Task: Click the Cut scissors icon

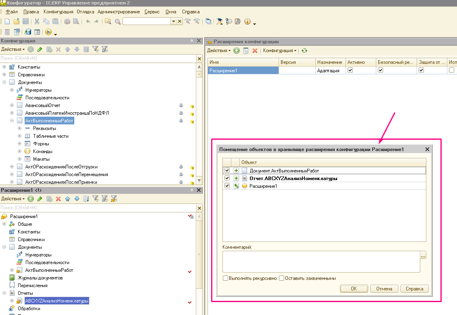Action: [x=37, y=21]
